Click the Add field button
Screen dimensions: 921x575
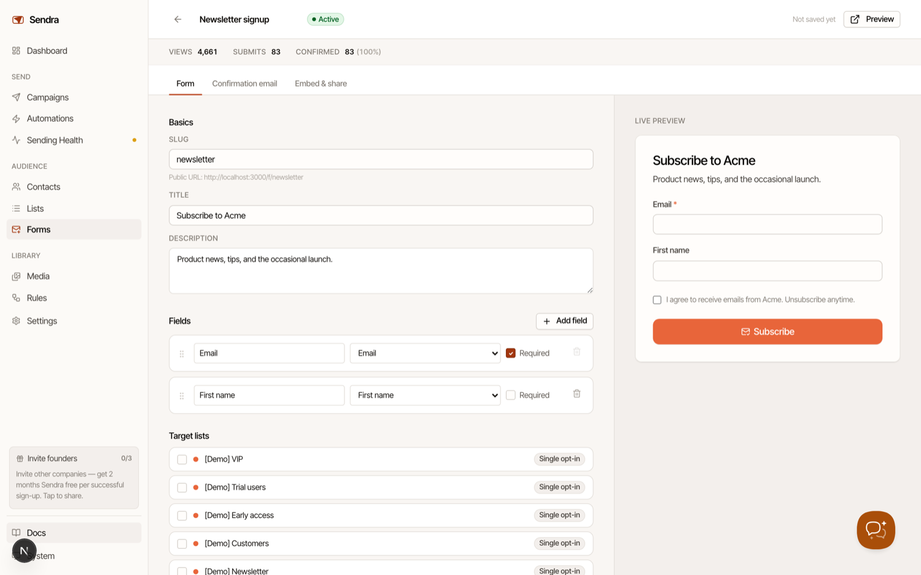(x=565, y=321)
